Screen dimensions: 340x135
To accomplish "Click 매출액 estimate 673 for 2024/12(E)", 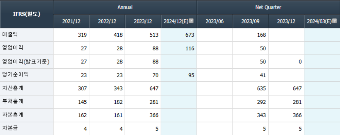I will pyautogui.click(x=190, y=35).
